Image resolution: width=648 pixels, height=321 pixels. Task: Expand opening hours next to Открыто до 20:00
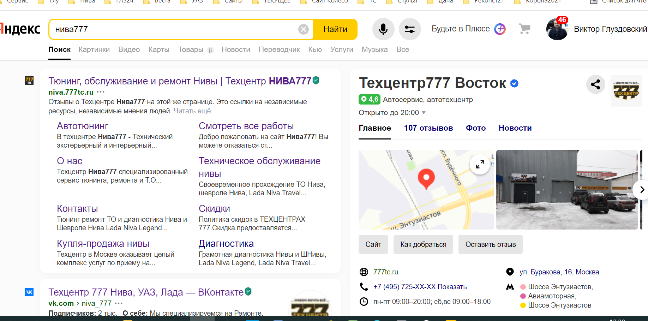(x=424, y=113)
